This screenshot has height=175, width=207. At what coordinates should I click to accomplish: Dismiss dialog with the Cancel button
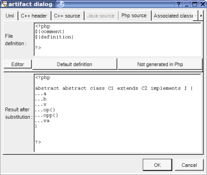[189, 165]
